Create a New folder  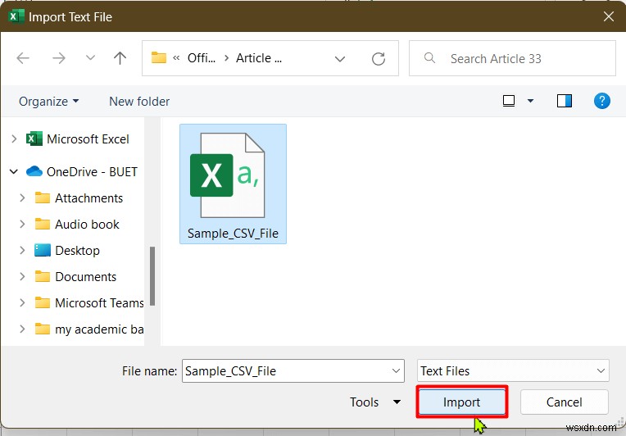(x=139, y=102)
